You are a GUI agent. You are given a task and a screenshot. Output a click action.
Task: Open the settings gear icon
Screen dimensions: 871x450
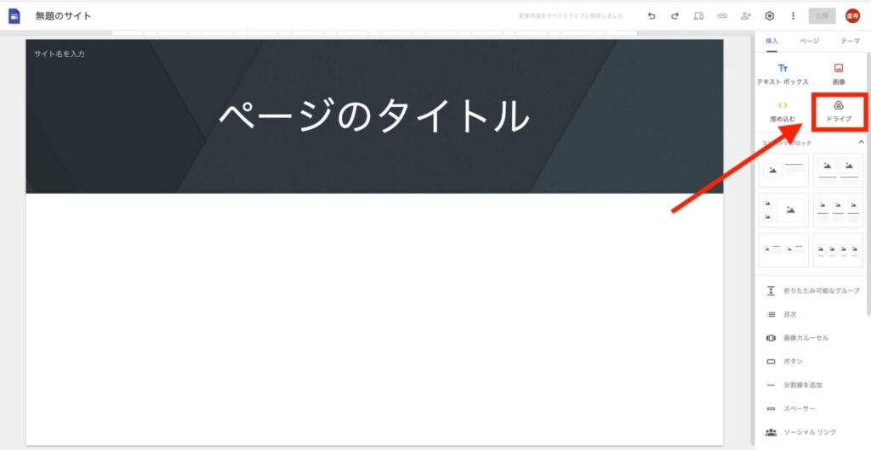[769, 16]
